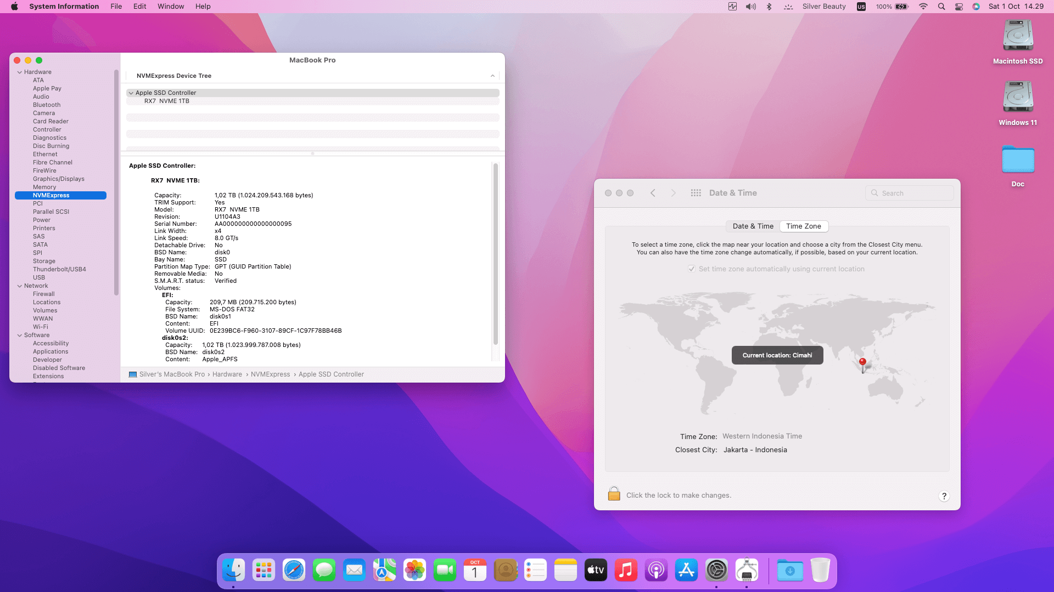Open Control Center in menu bar
The width and height of the screenshot is (1054, 592).
point(959,7)
